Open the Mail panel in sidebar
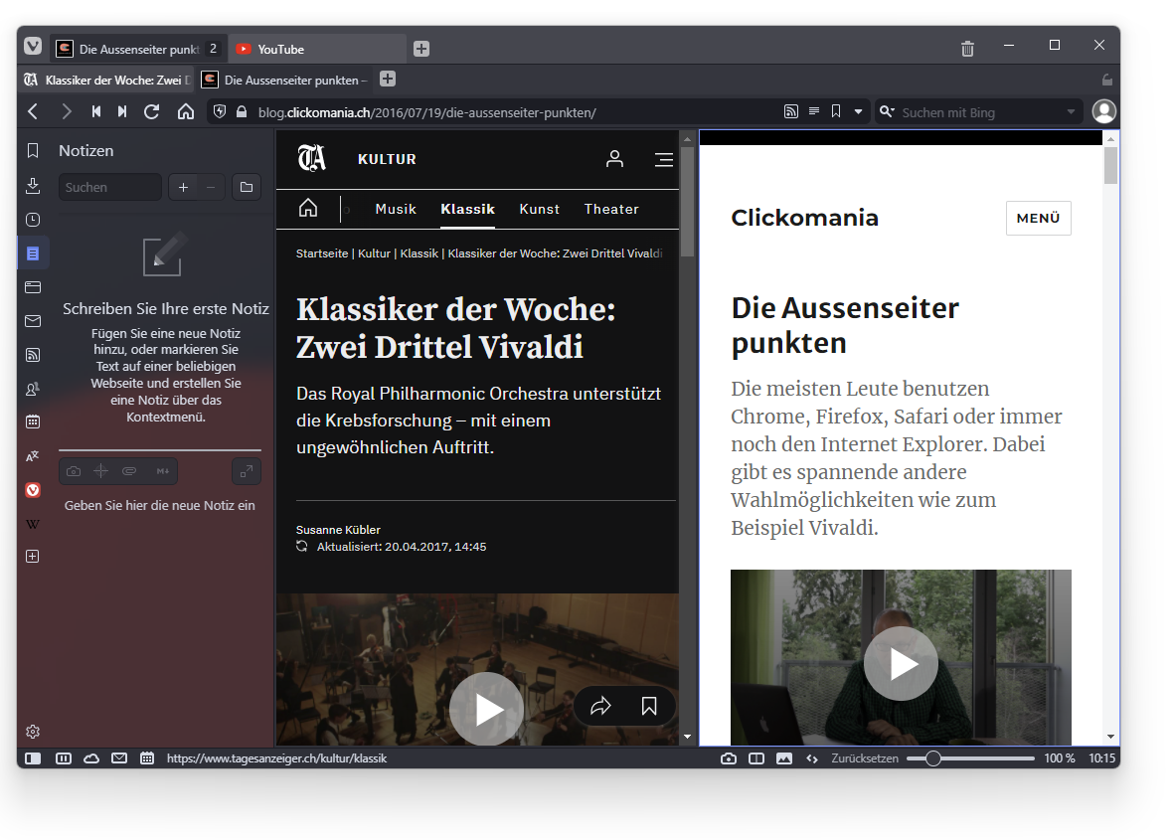This screenshot has width=1174, height=840. [33, 321]
